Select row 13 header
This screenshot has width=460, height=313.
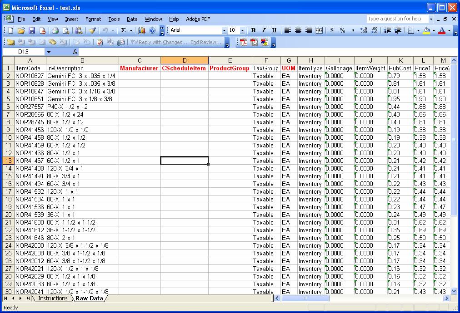click(8, 161)
